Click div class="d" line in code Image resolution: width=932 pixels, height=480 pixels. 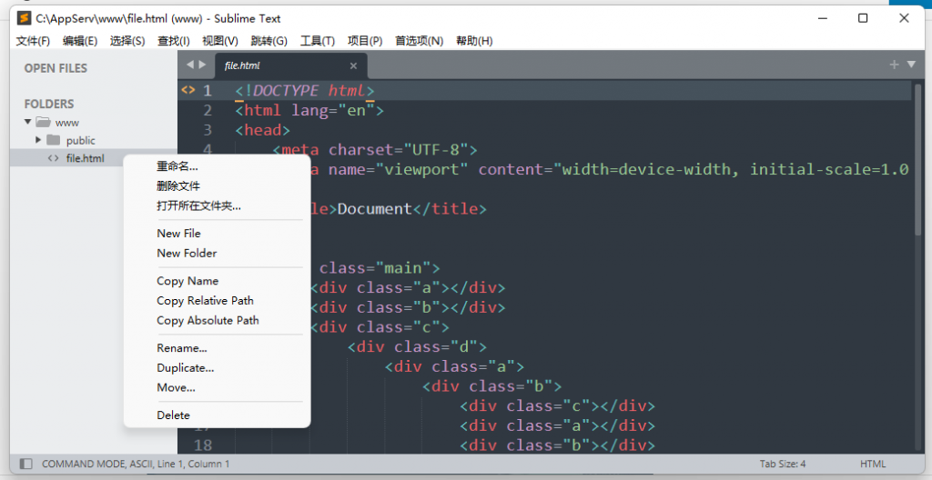pyautogui.click(x=417, y=346)
